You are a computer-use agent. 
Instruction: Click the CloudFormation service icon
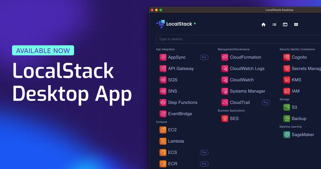225,57
